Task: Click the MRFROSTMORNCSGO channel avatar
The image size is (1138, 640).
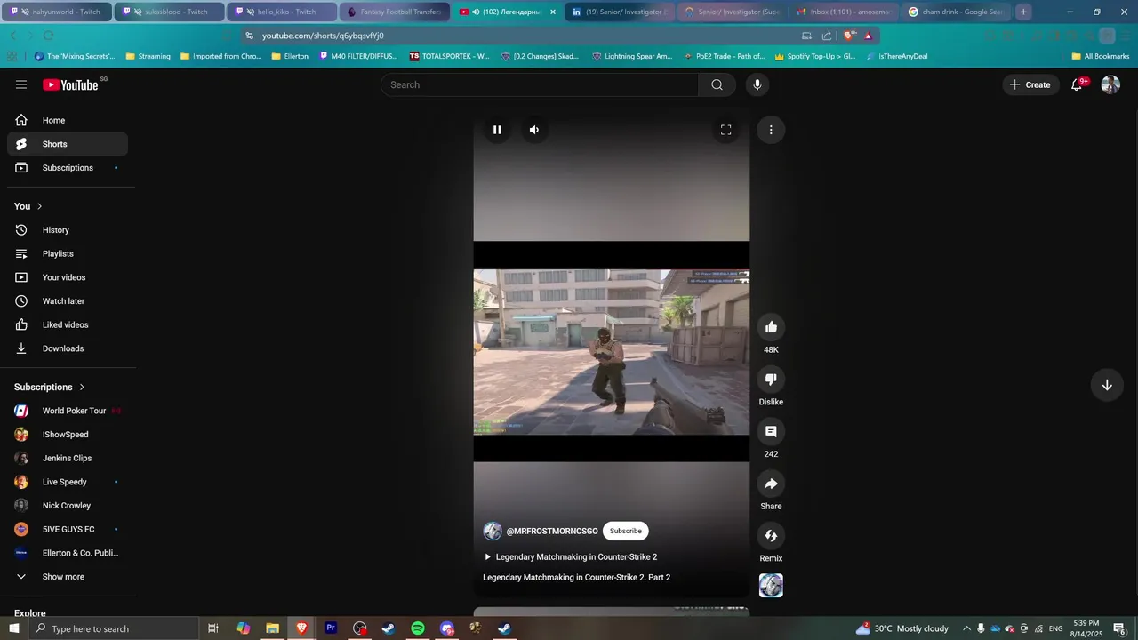Action: [493, 531]
